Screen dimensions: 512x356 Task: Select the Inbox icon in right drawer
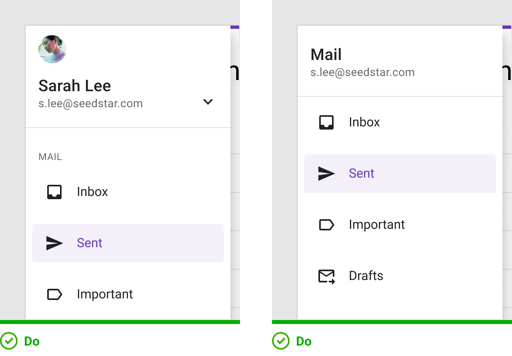326,122
